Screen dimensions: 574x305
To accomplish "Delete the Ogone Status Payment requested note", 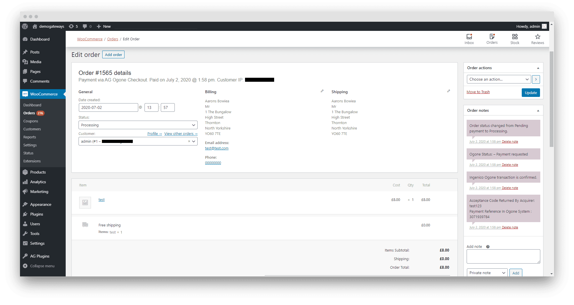I will click(510, 165).
